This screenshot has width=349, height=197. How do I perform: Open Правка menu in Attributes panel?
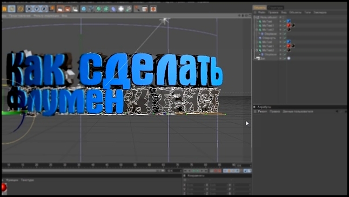274,111
